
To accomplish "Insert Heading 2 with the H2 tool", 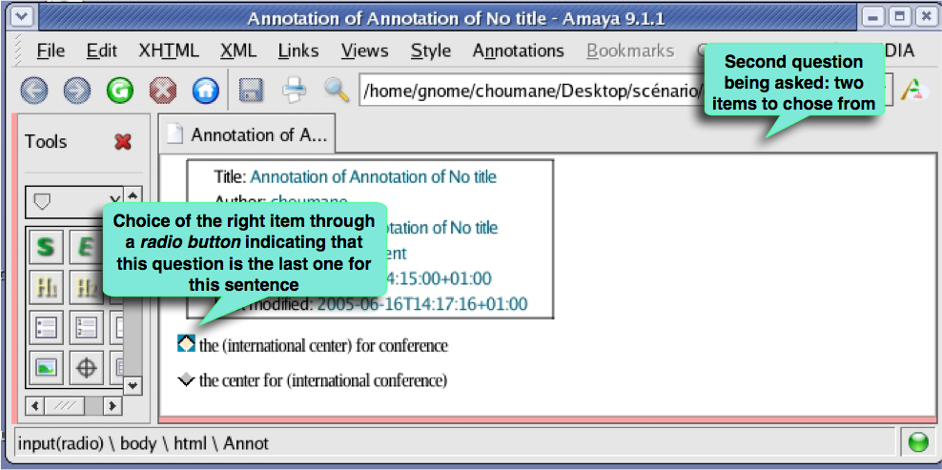I will 85,287.
